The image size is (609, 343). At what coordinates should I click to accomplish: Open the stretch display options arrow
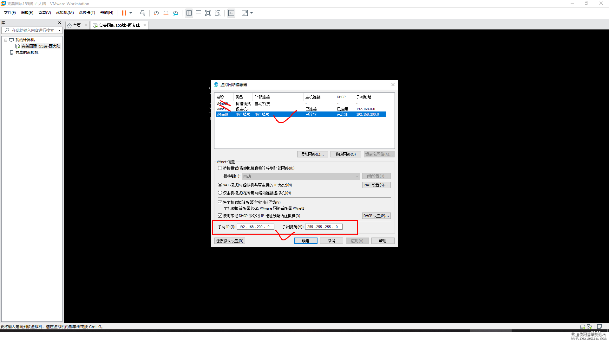coord(252,13)
